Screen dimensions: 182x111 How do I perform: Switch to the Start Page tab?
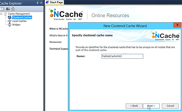[54, 2]
